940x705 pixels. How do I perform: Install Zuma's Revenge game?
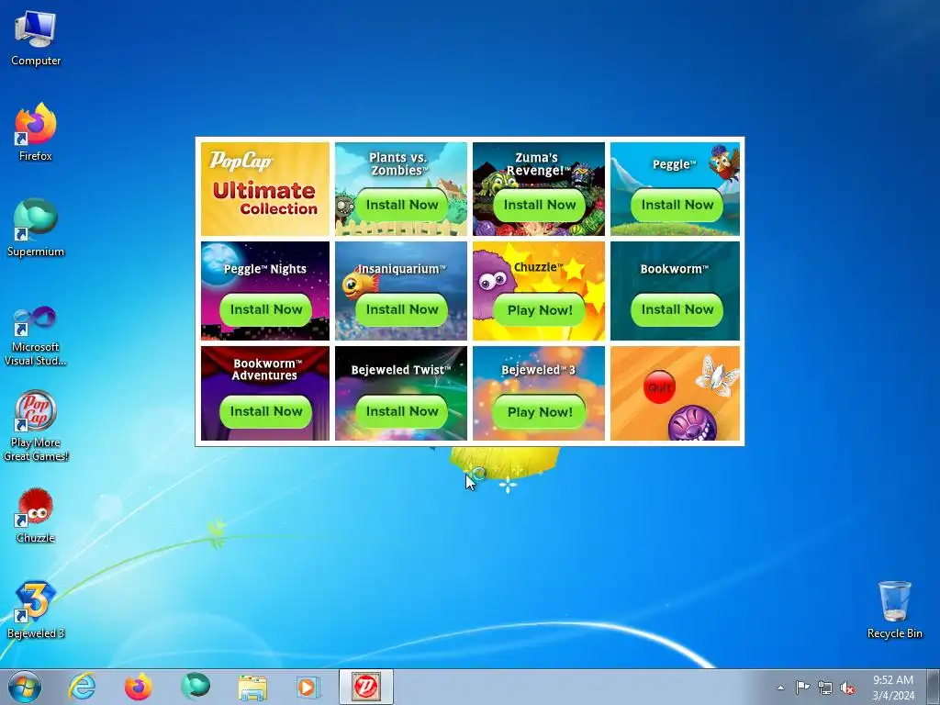(539, 205)
